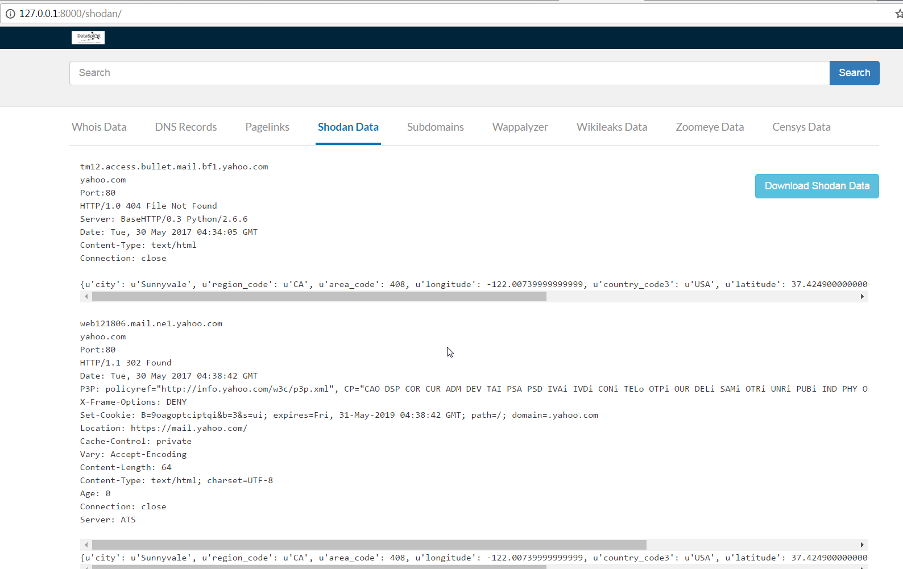903x569 pixels.
Task: Bookmark page with star icon
Action: tap(898, 14)
